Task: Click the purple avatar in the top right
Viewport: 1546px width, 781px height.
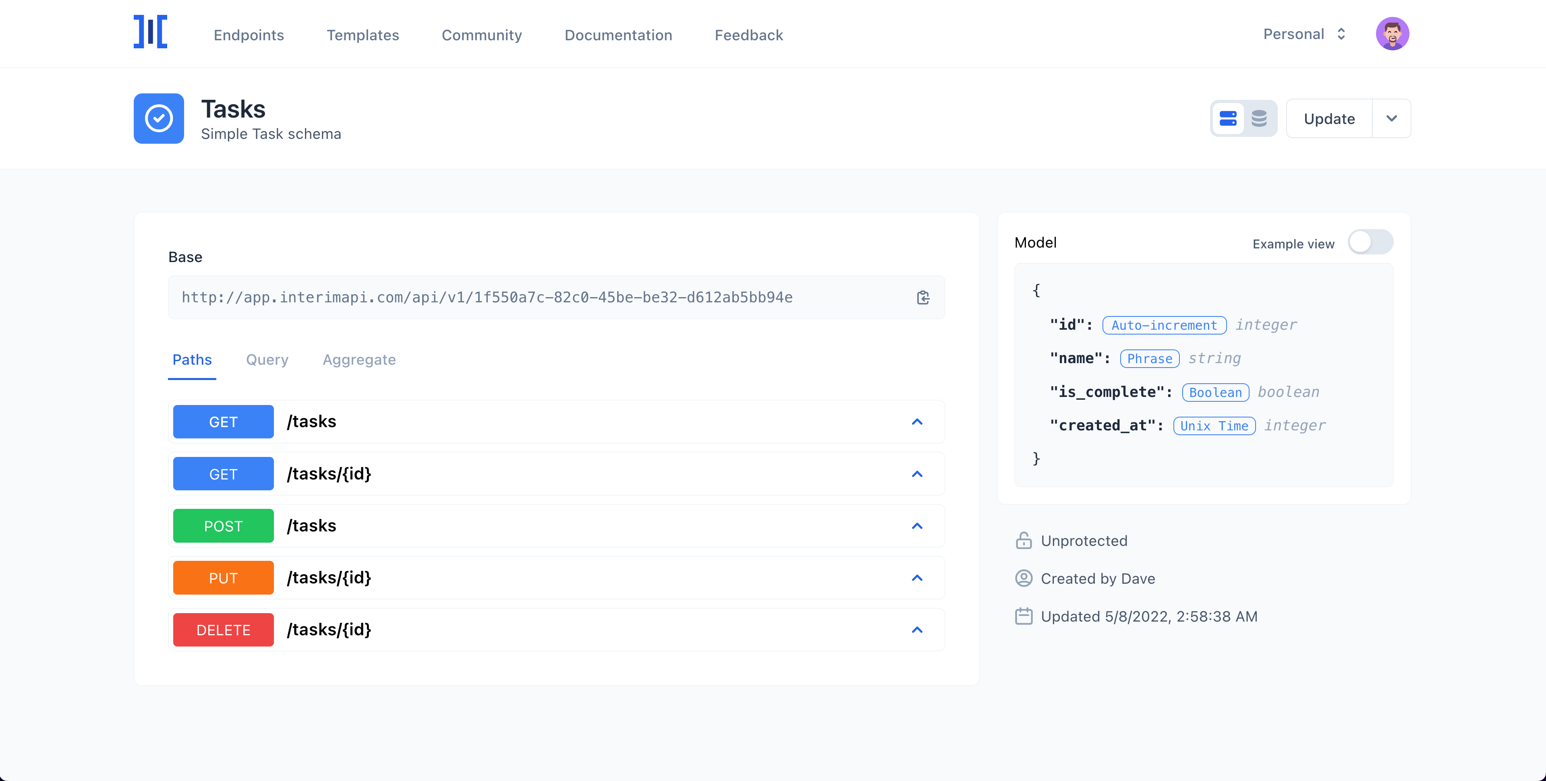Action: pyautogui.click(x=1393, y=33)
